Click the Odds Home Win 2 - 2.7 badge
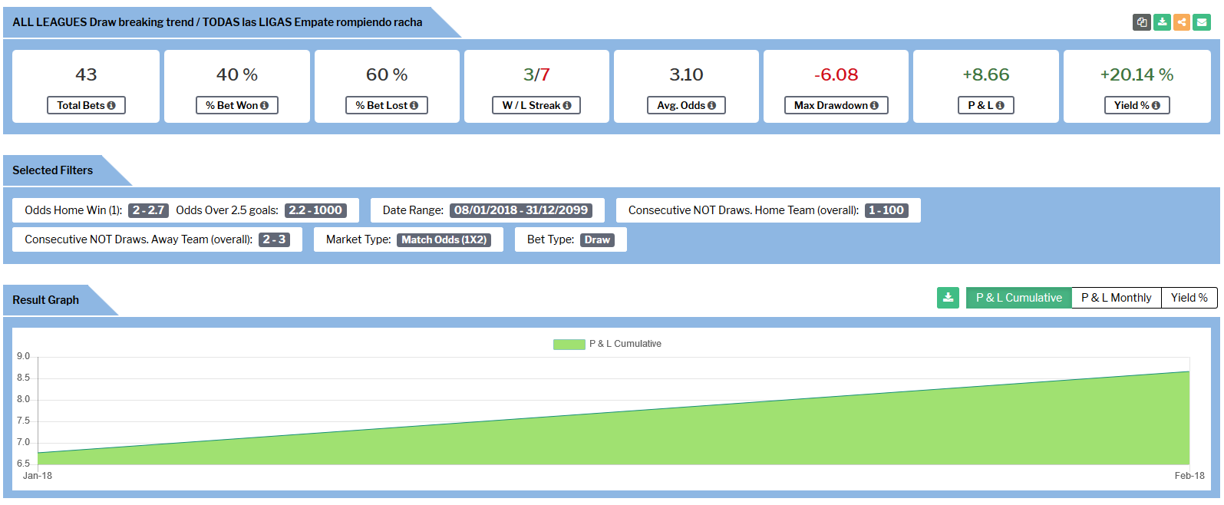Viewport: 1224px width, 505px height. point(148,210)
